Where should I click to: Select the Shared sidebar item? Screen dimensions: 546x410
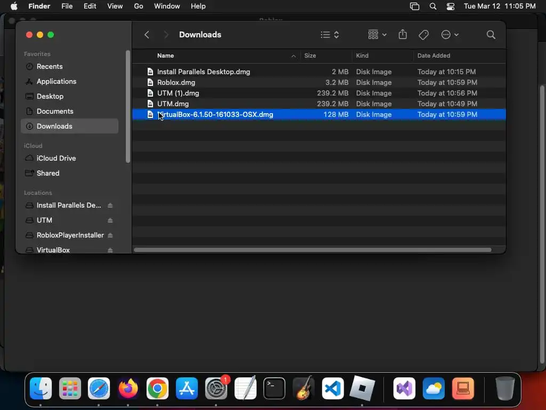[70, 173]
